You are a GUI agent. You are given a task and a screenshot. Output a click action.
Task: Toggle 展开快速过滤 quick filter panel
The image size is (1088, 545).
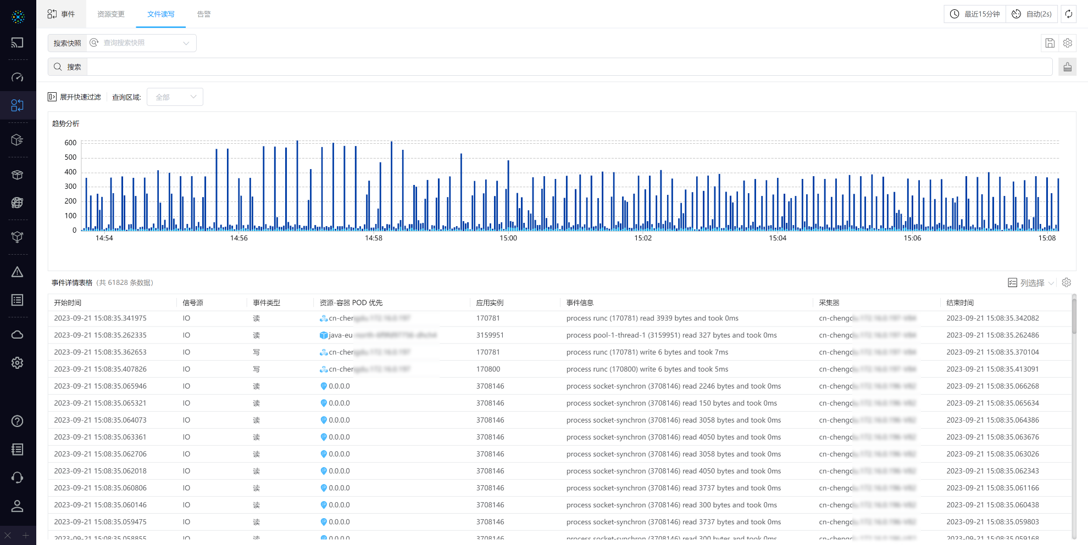(75, 97)
